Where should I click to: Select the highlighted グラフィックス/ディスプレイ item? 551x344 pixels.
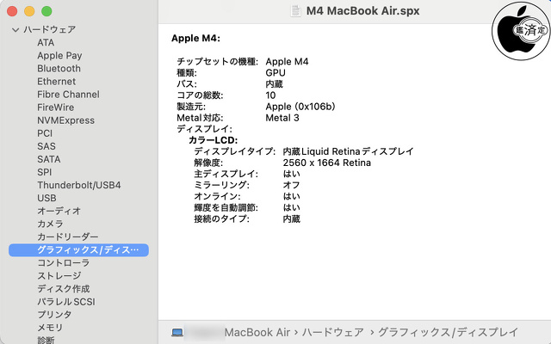click(78, 250)
